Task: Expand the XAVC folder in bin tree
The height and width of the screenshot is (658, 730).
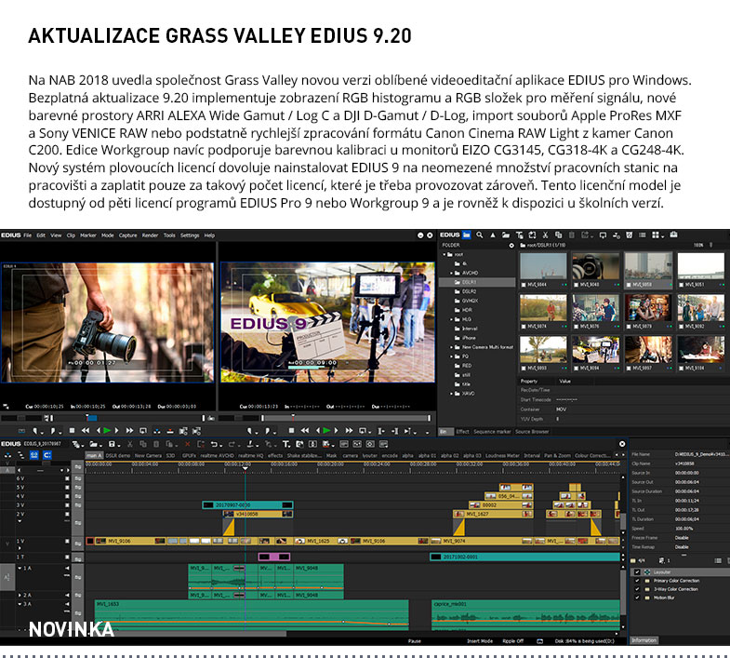Action: (451, 394)
